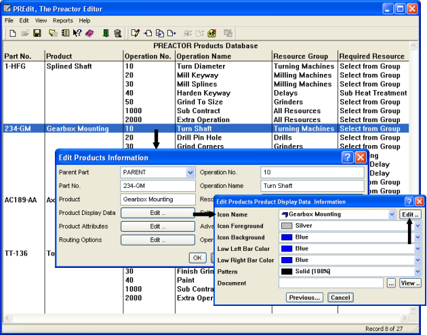The image size is (427, 335).
Task: Select the Sub Heat Treatment cell
Action: (373, 93)
